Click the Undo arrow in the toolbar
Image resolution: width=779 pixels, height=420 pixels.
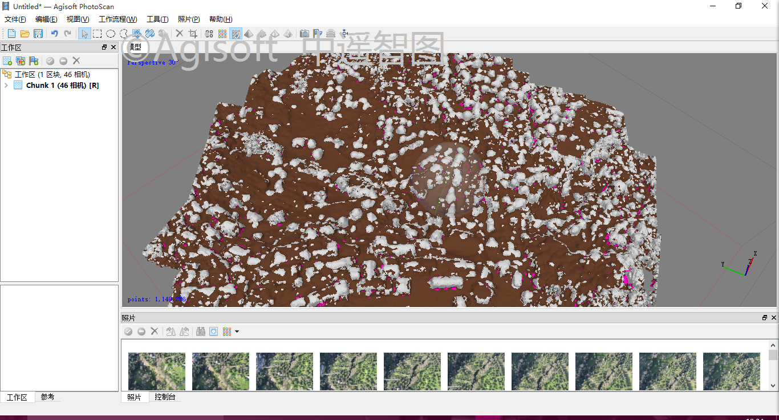55,34
